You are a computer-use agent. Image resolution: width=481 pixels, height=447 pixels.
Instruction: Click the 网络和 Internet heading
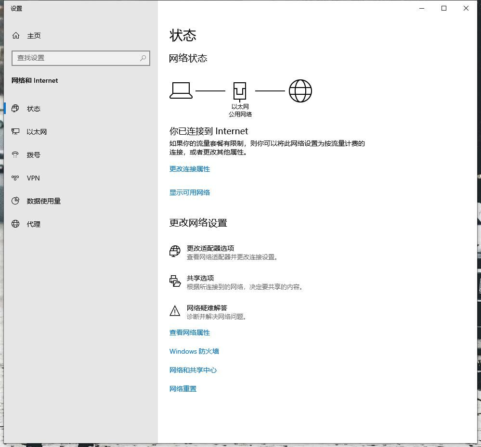pos(35,80)
